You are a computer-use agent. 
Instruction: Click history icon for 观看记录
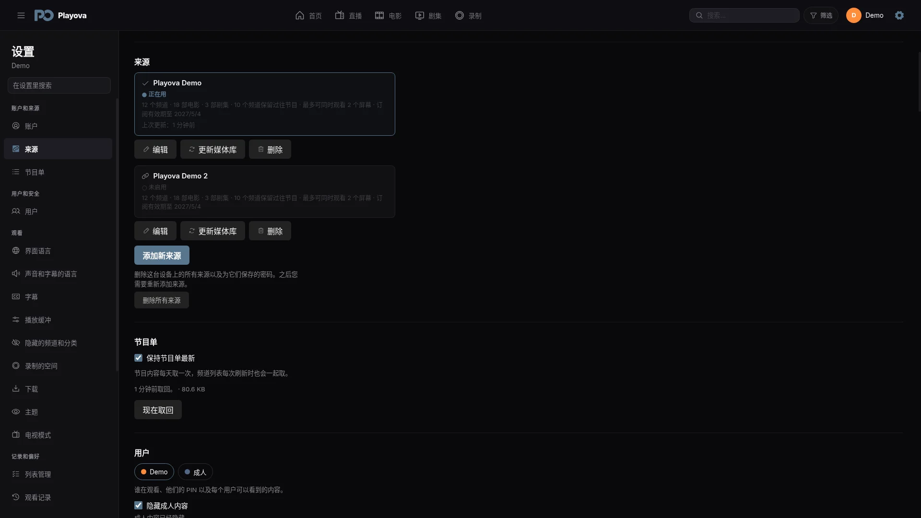[16, 497]
